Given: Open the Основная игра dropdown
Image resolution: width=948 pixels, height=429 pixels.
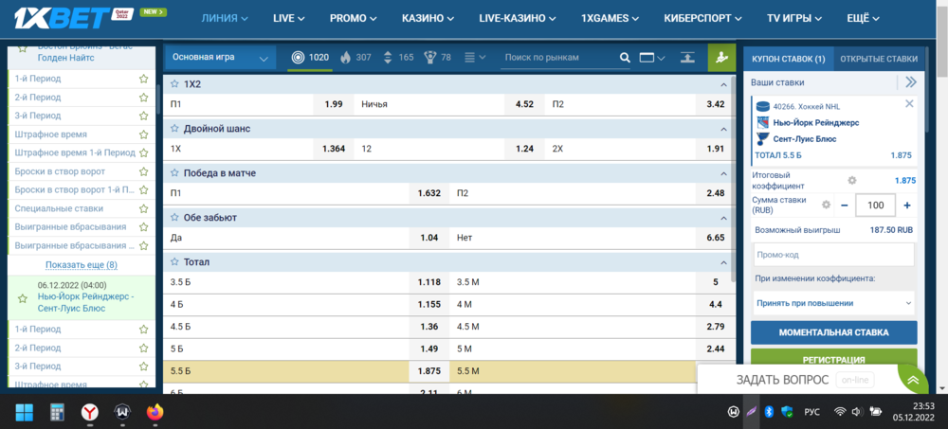Looking at the screenshot, I should tap(220, 58).
